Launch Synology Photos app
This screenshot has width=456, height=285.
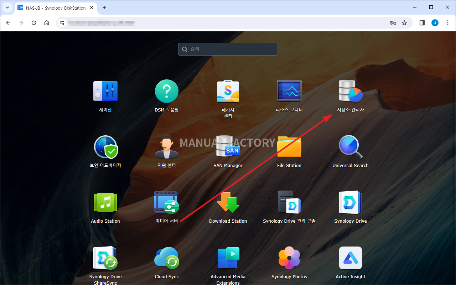tap(289, 258)
